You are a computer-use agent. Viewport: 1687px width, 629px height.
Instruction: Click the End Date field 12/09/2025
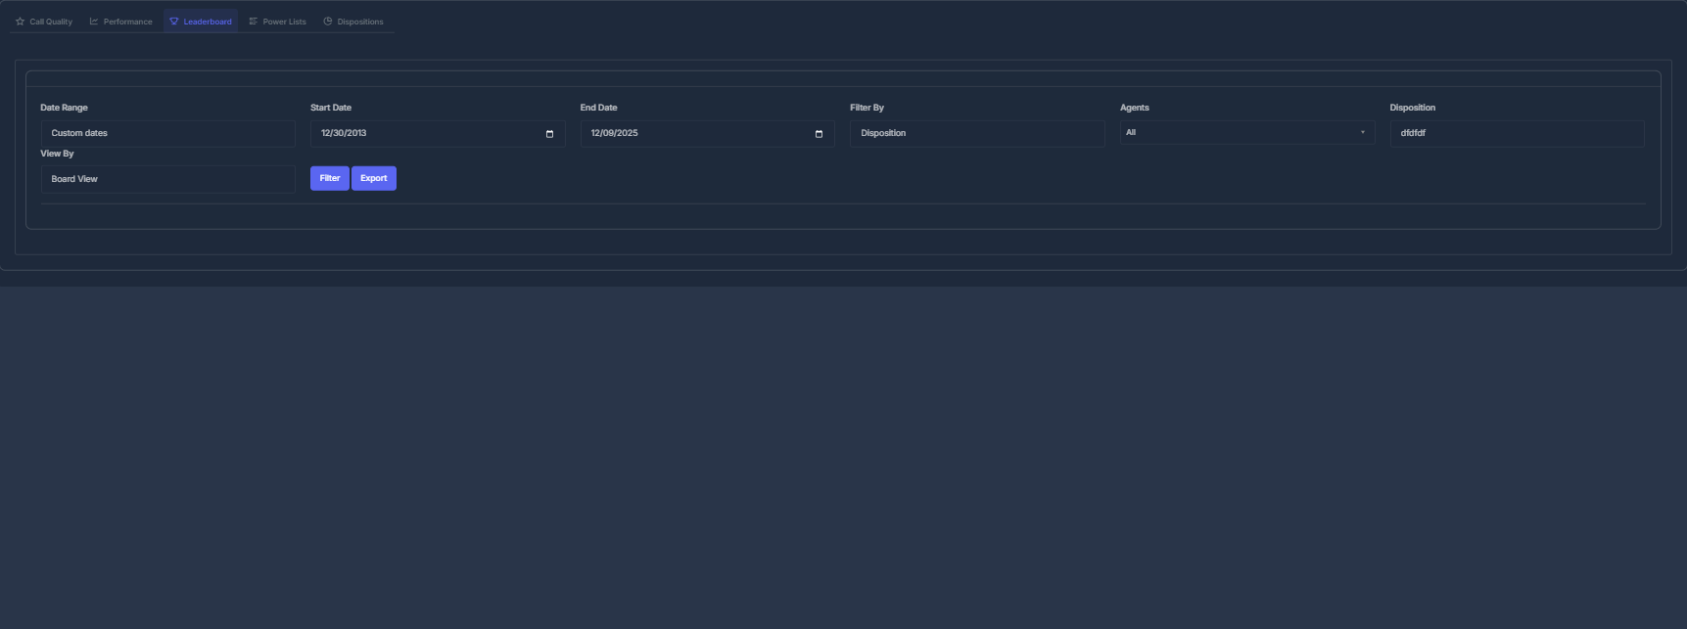pos(707,134)
